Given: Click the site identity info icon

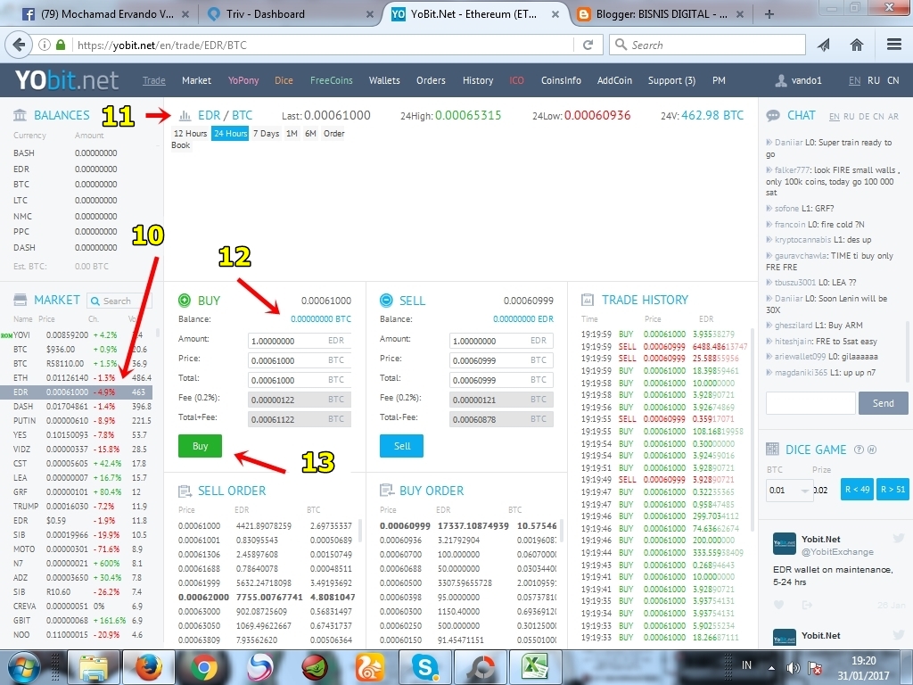Looking at the screenshot, I should [45, 45].
